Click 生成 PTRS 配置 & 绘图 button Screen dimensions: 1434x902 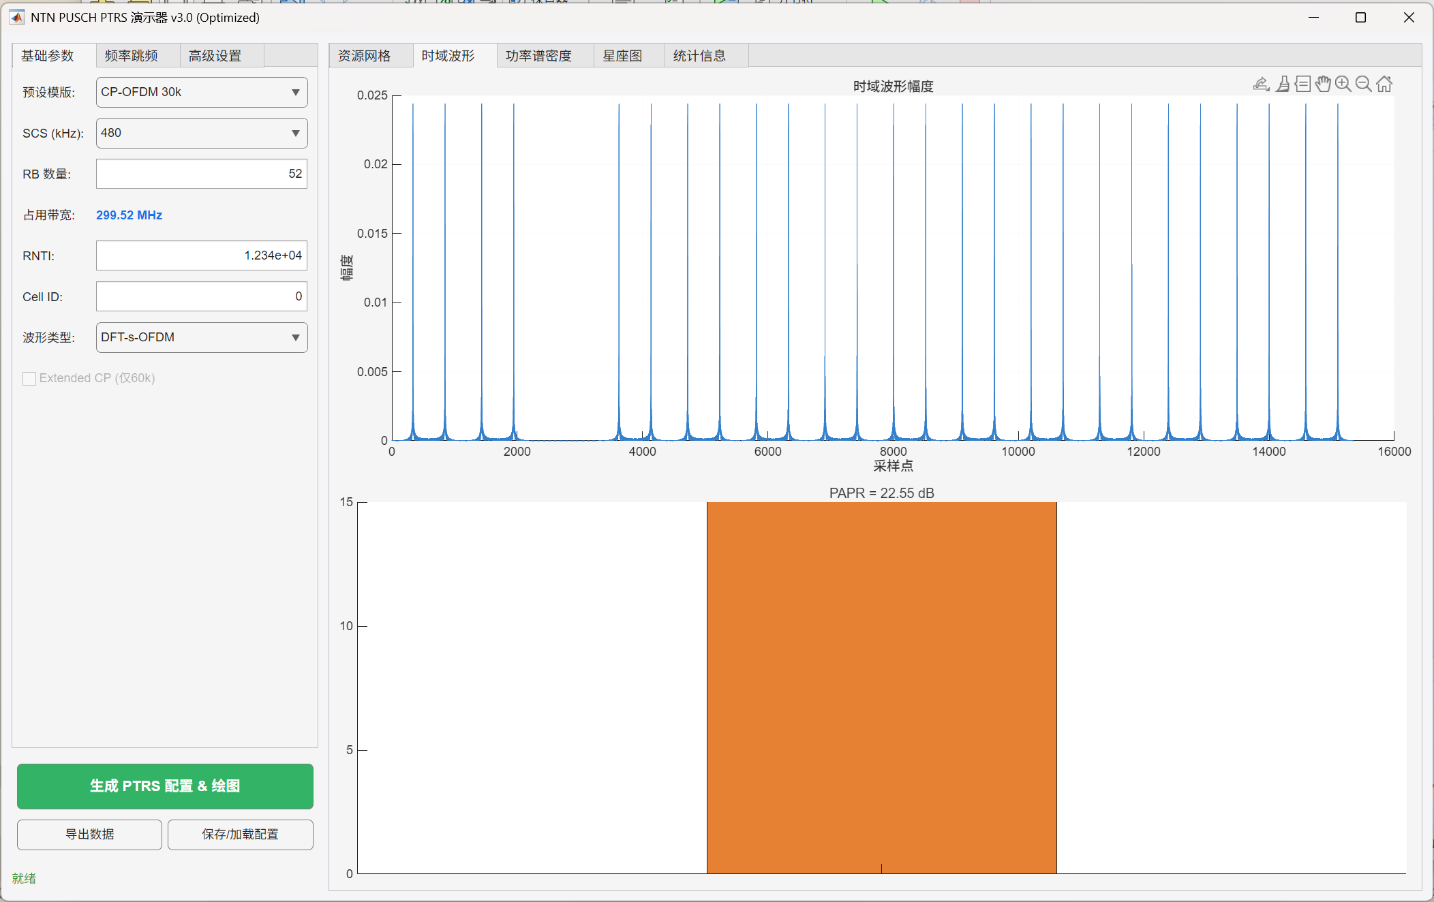[x=165, y=786]
